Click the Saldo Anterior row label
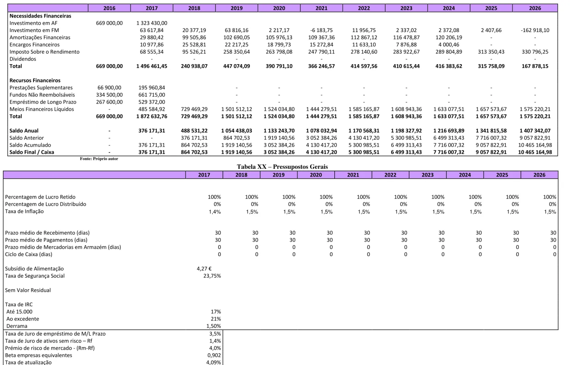The width and height of the screenshot is (570, 365). click(27, 138)
